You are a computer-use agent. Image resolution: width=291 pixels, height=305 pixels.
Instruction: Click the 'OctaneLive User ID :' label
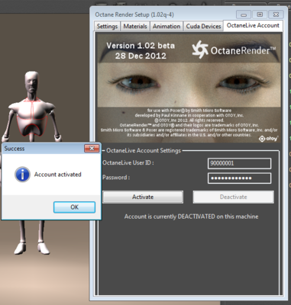coord(128,162)
